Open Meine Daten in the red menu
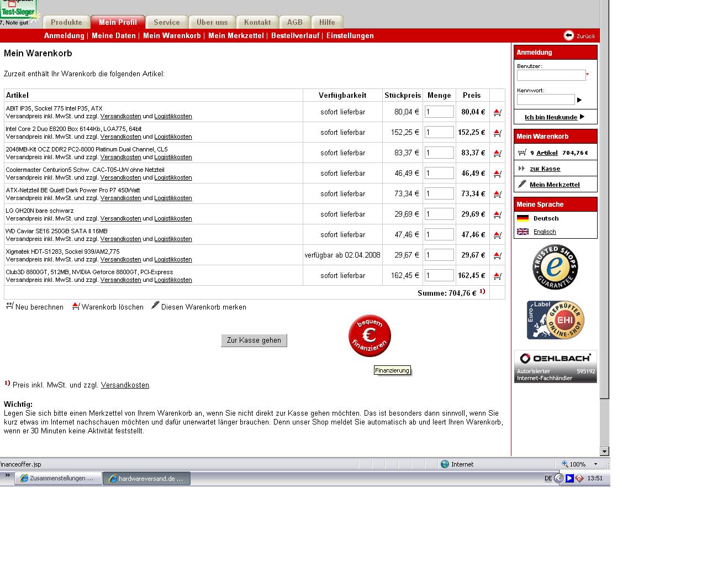The height and width of the screenshot is (566, 707). [x=114, y=35]
